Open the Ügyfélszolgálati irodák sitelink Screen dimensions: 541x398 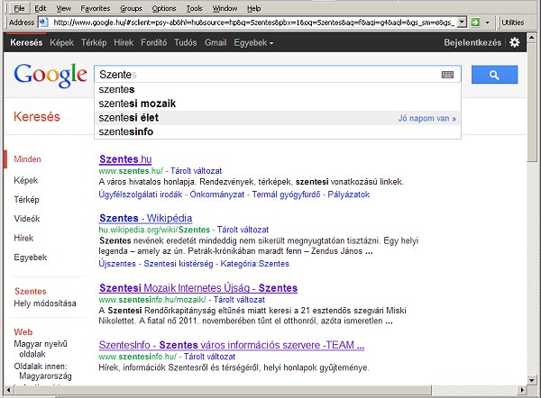pyautogui.click(x=141, y=194)
